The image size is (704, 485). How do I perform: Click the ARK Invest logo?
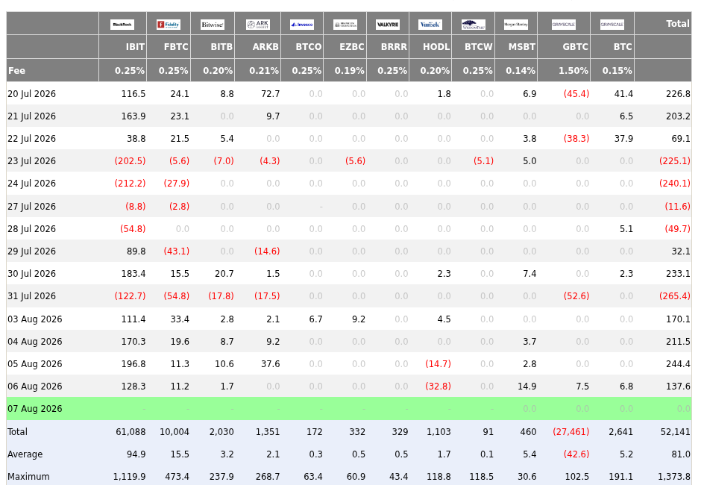[x=258, y=24]
